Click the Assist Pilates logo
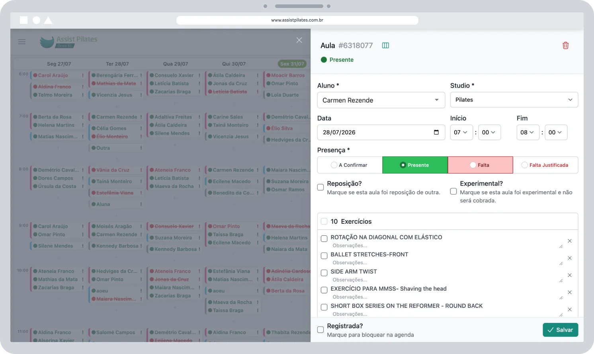The image size is (594, 354). click(x=68, y=41)
